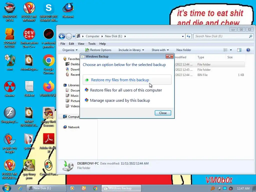Select Music library in navigation pane

[72, 96]
